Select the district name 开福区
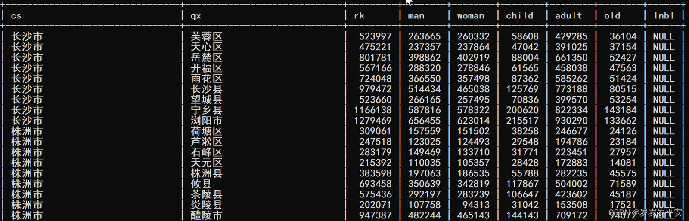 point(207,68)
